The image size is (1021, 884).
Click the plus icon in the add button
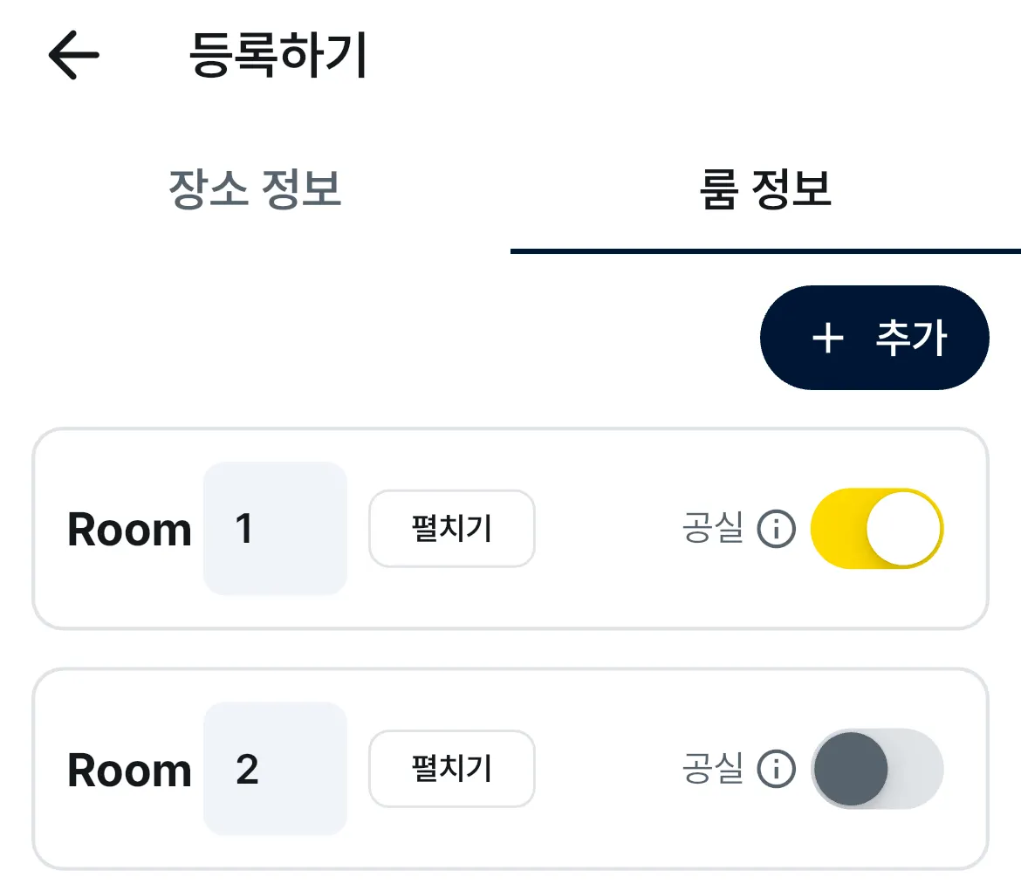(826, 338)
